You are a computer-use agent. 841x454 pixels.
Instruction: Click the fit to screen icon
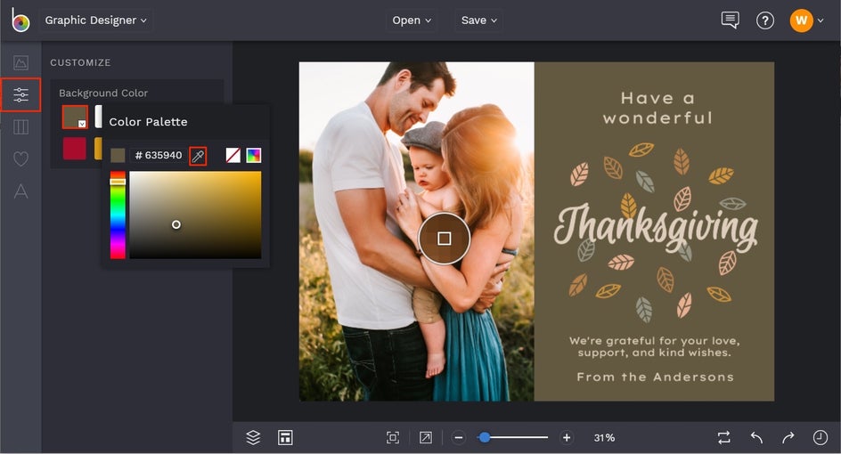tap(392, 437)
